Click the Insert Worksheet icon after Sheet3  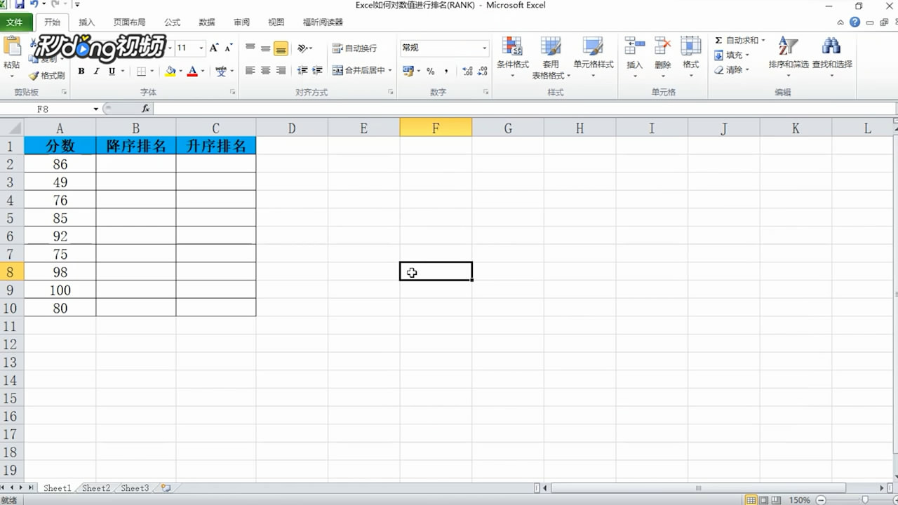click(x=166, y=487)
